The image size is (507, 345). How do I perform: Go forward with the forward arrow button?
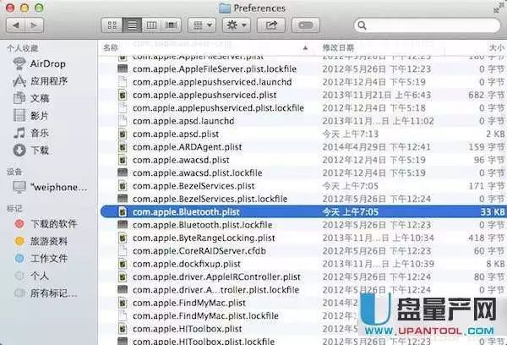[34, 25]
